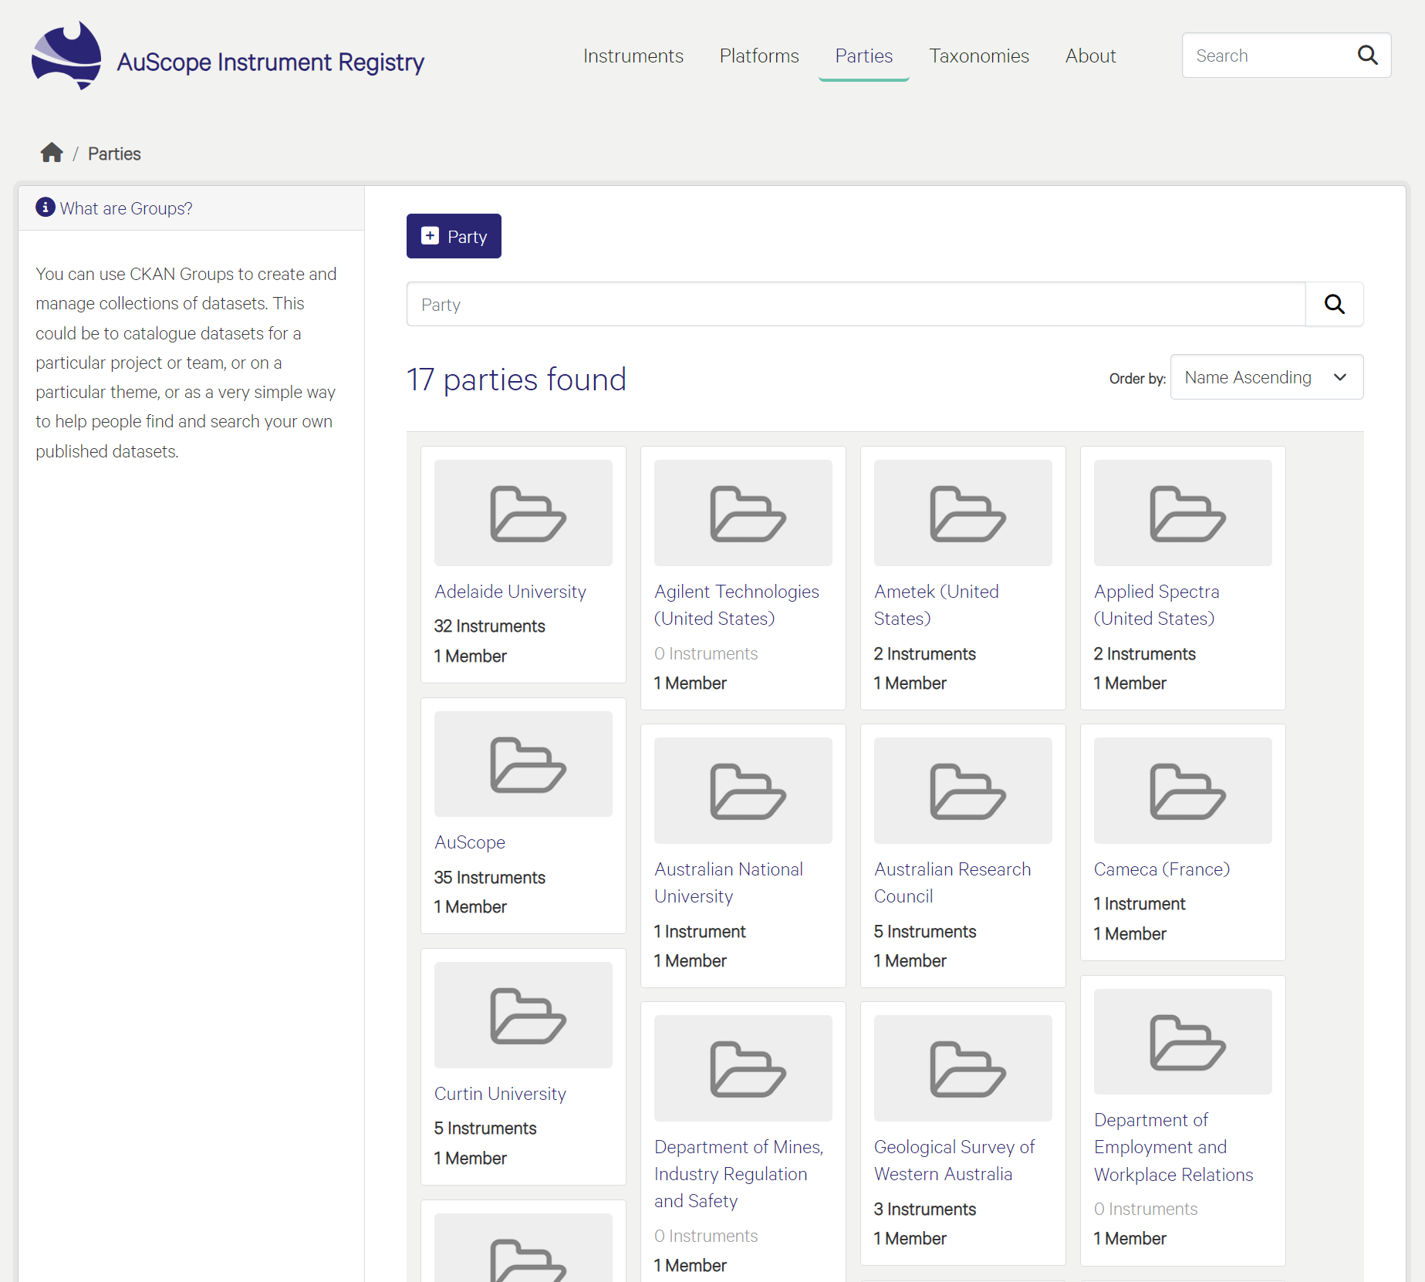This screenshot has width=1425, height=1282.
Task: Go to the Platforms nav tab
Action: (x=759, y=56)
